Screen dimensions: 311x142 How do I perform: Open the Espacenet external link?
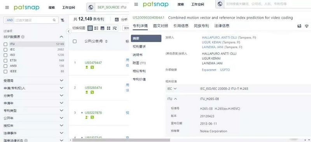tap(209, 70)
